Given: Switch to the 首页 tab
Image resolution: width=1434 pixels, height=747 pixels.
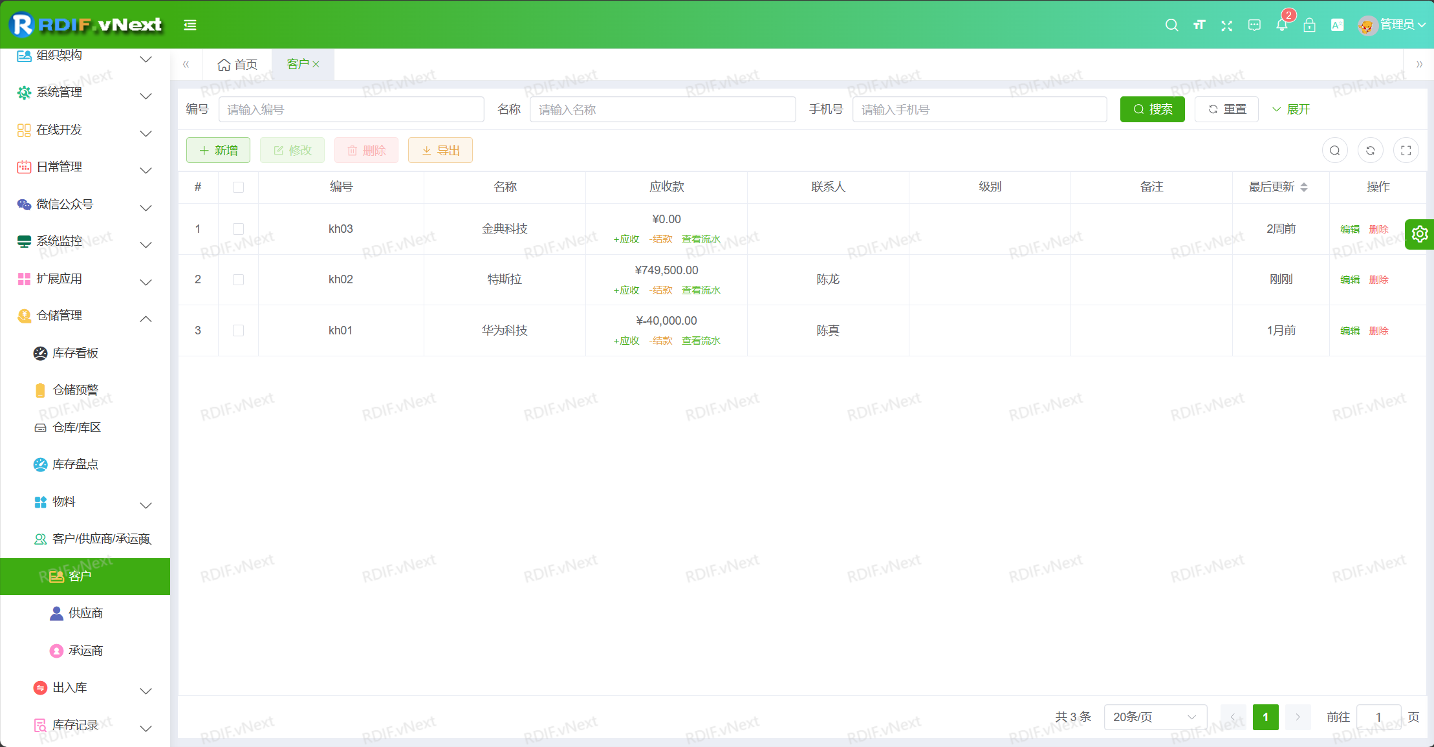Looking at the screenshot, I should click(237, 65).
